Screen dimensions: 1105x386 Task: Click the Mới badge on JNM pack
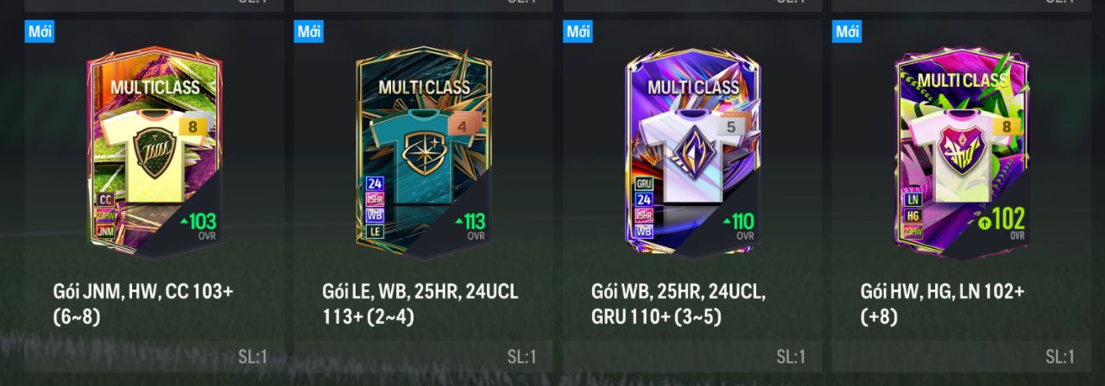[x=41, y=32]
